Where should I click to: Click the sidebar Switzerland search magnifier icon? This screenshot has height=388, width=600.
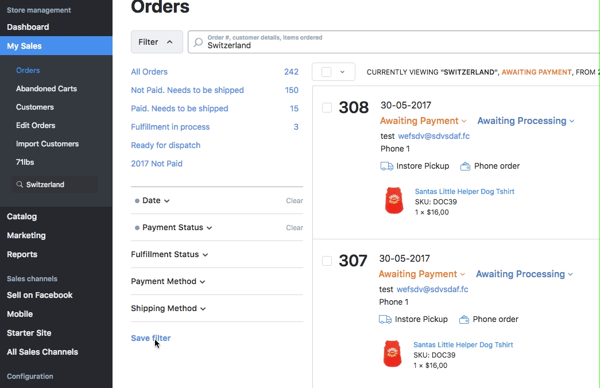point(20,185)
